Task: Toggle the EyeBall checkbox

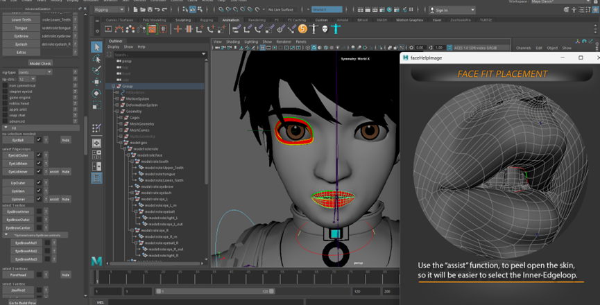Action: tap(39, 140)
